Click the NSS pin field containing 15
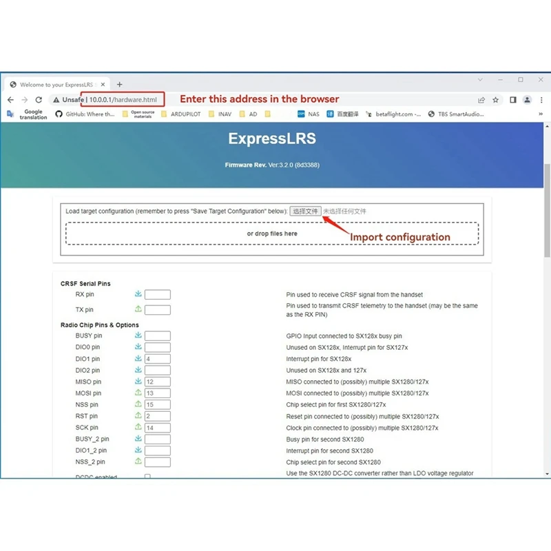This screenshot has height=551, width=551. (x=158, y=404)
